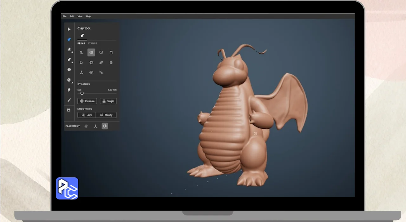The image size is (406, 222).
Task: Click the dragon model's wing in viewport
Action: (x=285, y=101)
